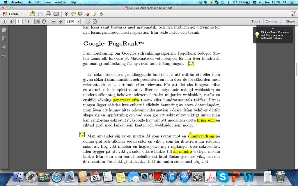Print the document with printer icon
This screenshot has width=298, height=186.
pos(48,14)
